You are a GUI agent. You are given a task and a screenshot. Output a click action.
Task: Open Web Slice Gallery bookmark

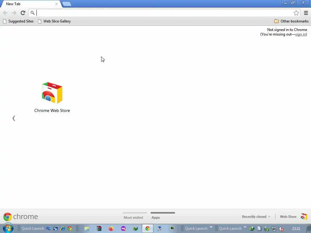pos(54,21)
